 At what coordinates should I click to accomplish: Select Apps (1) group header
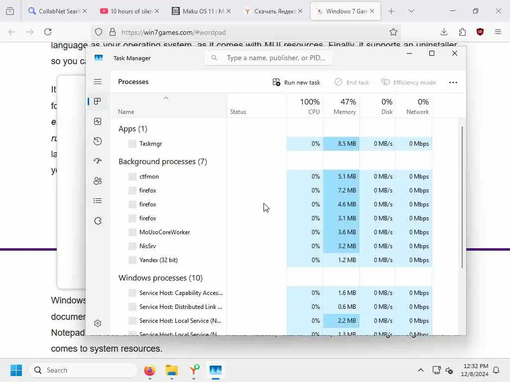click(132, 129)
